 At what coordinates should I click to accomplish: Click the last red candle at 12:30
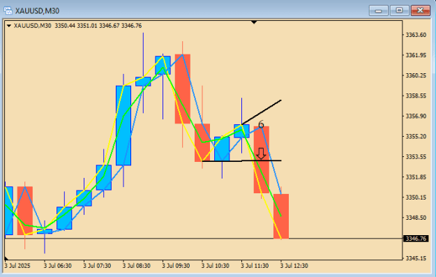(281, 216)
